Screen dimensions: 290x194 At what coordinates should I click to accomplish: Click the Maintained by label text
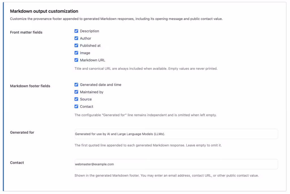[x=91, y=92]
